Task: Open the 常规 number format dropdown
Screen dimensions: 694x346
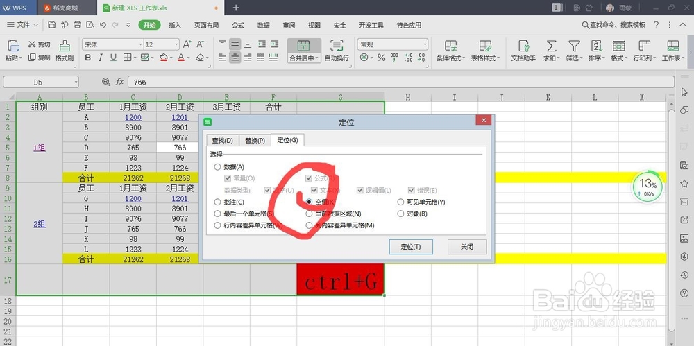Action: [425, 44]
